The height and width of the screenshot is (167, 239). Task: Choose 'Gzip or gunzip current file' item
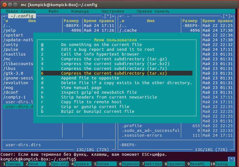click(x=95, y=107)
